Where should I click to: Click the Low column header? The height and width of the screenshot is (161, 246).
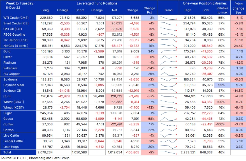pos(206,10)
